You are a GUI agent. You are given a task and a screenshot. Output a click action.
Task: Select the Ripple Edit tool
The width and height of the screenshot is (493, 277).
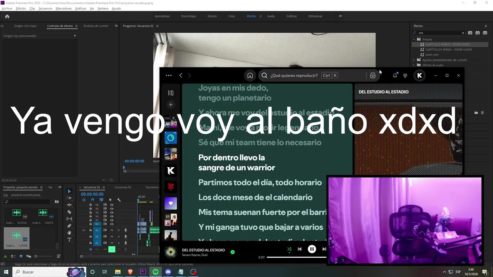click(x=69, y=205)
